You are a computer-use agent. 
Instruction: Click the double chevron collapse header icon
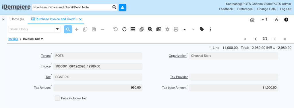(276, 20)
